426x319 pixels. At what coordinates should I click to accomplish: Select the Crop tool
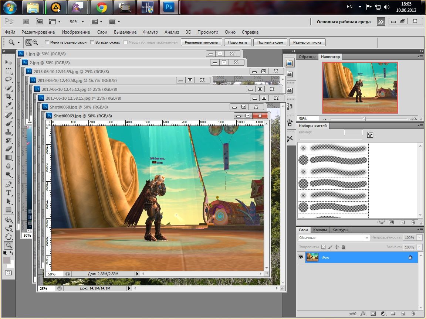(x=9, y=96)
